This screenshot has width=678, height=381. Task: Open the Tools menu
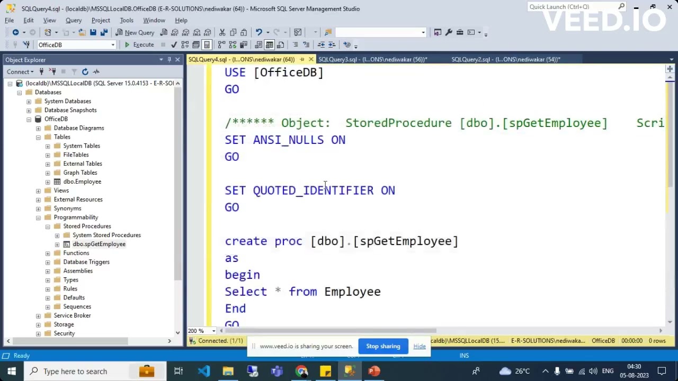127,20
